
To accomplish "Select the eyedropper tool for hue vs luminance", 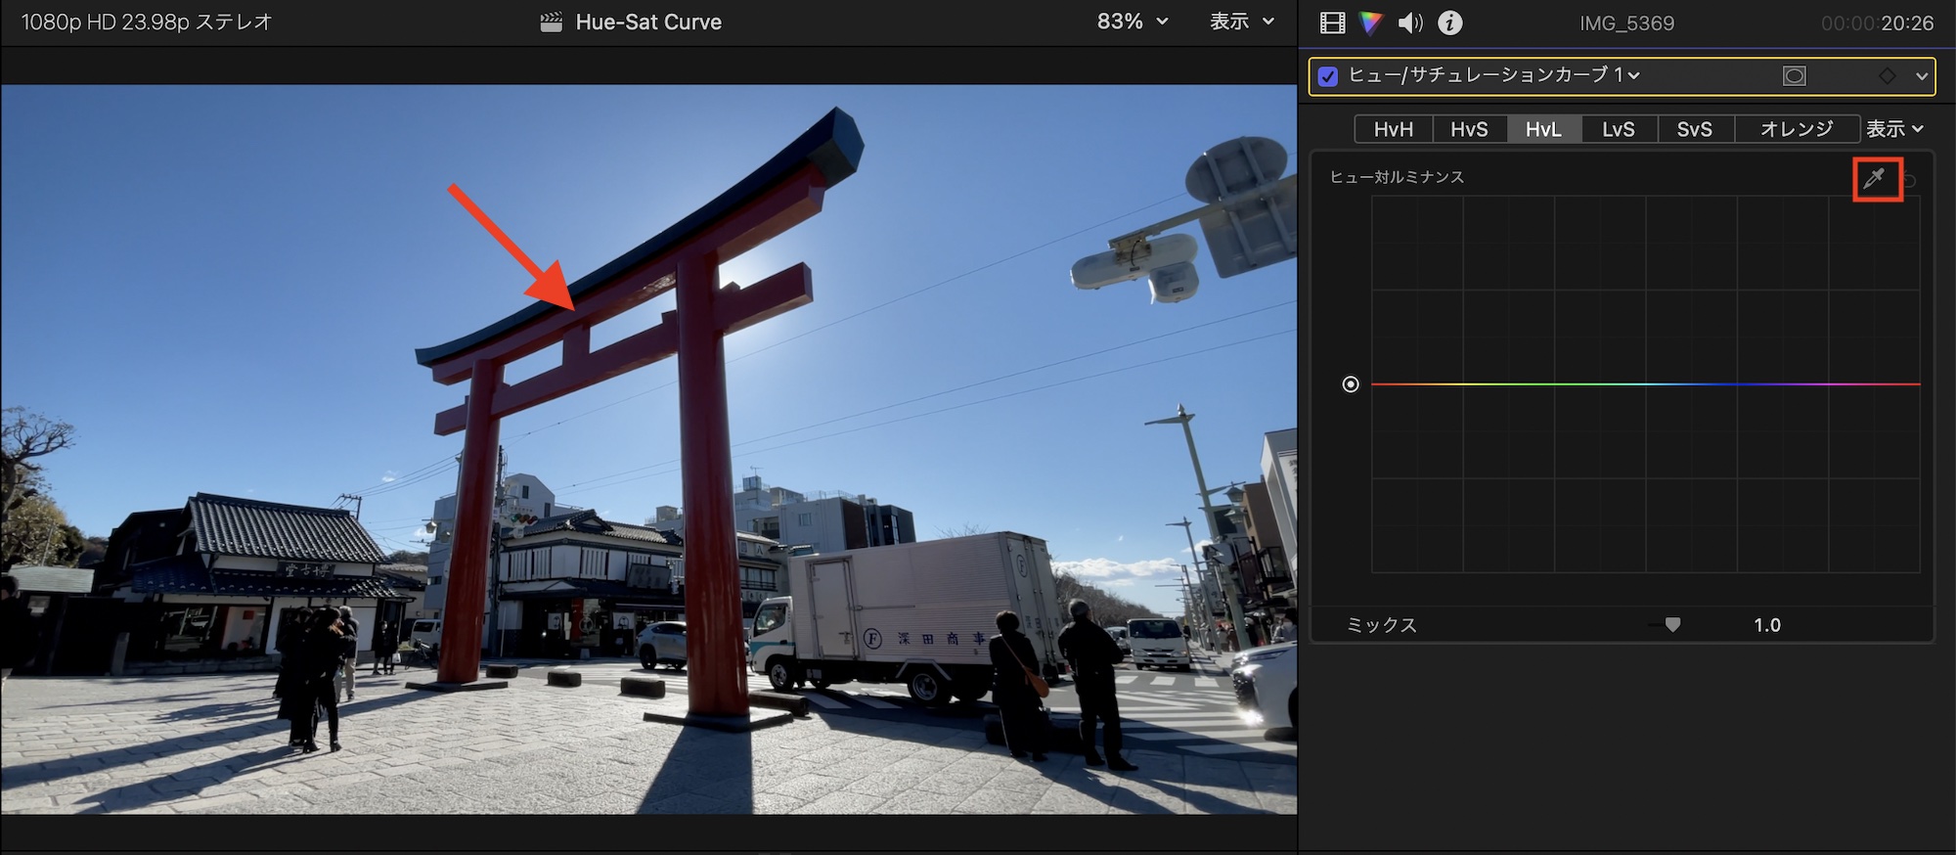I will click(x=1874, y=179).
